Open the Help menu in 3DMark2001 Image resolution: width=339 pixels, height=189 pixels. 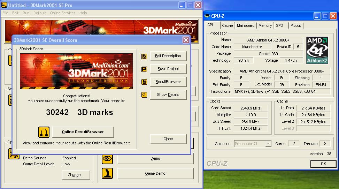pyautogui.click(x=83, y=13)
